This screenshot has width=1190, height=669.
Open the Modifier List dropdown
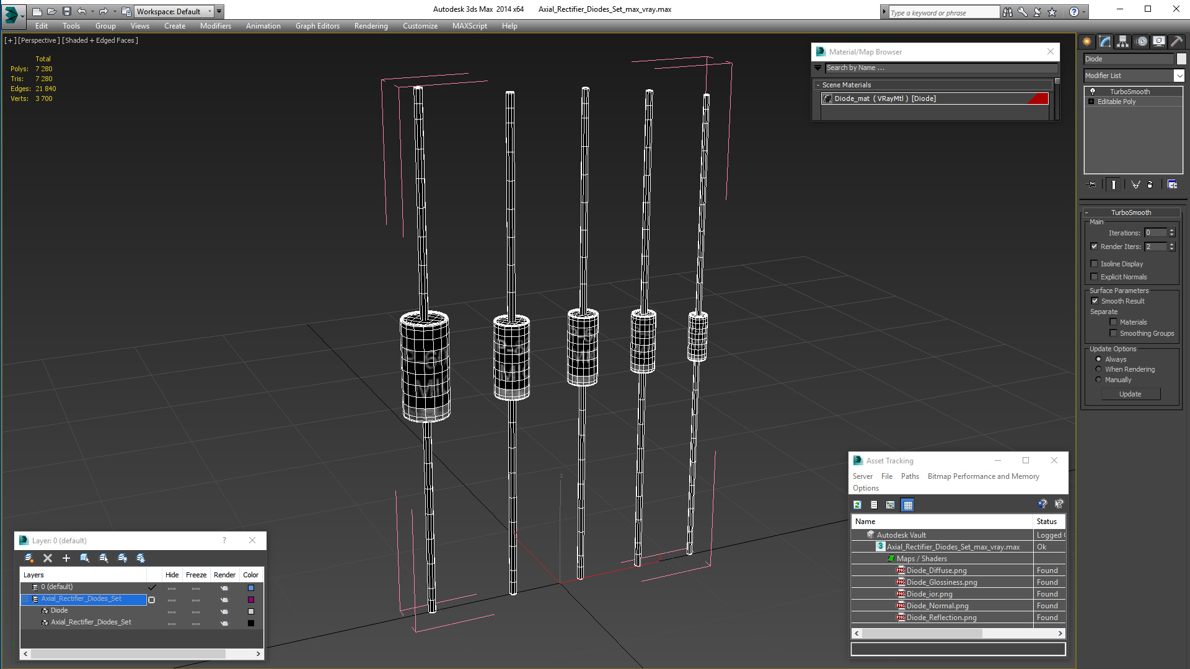click(x=1179, y=75)
